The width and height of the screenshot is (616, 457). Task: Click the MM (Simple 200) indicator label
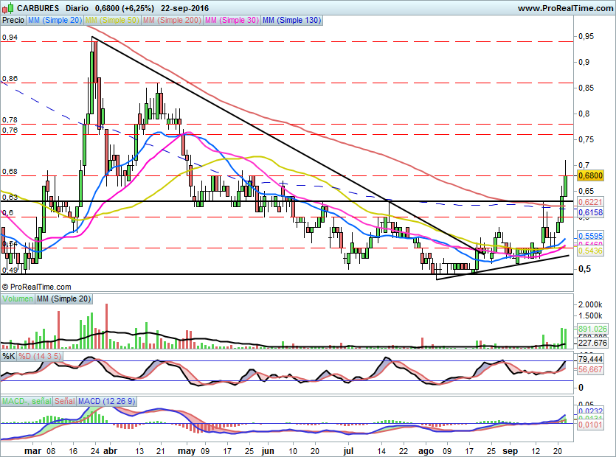(172, 21)
